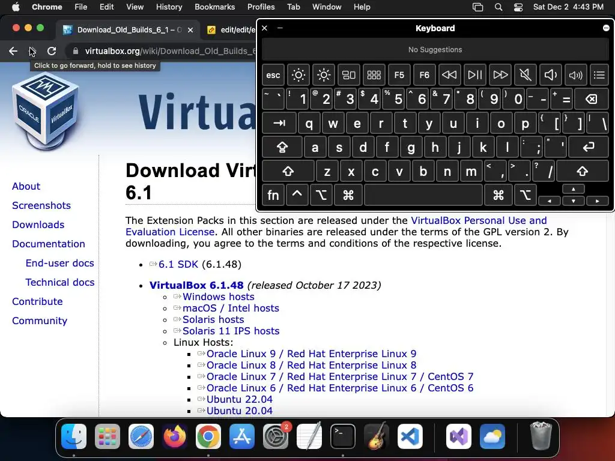
Task: Tap the right command key
Action: pyautogui.click(x=498, y=195)
